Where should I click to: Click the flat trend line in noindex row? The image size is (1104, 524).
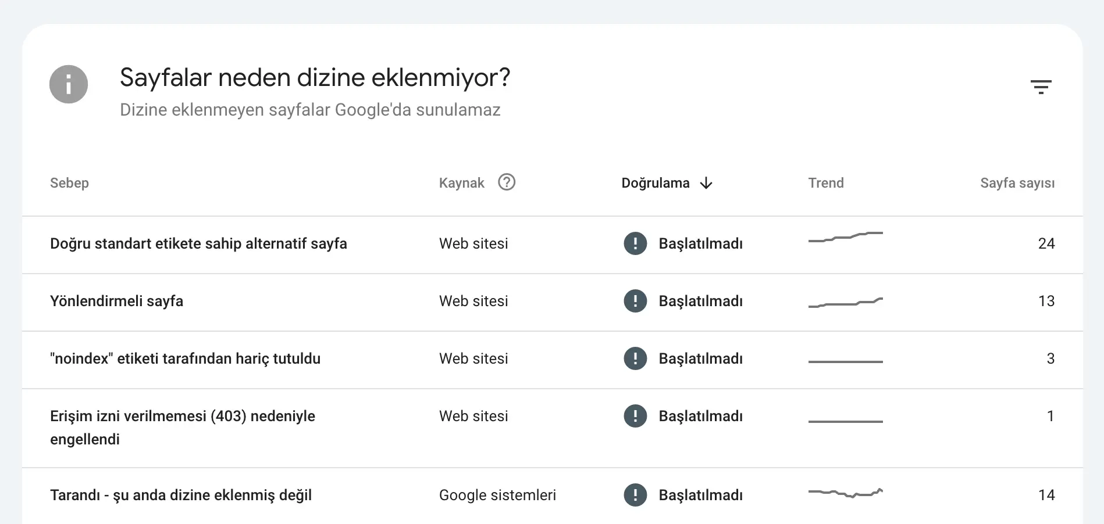(x=846, y=361)
